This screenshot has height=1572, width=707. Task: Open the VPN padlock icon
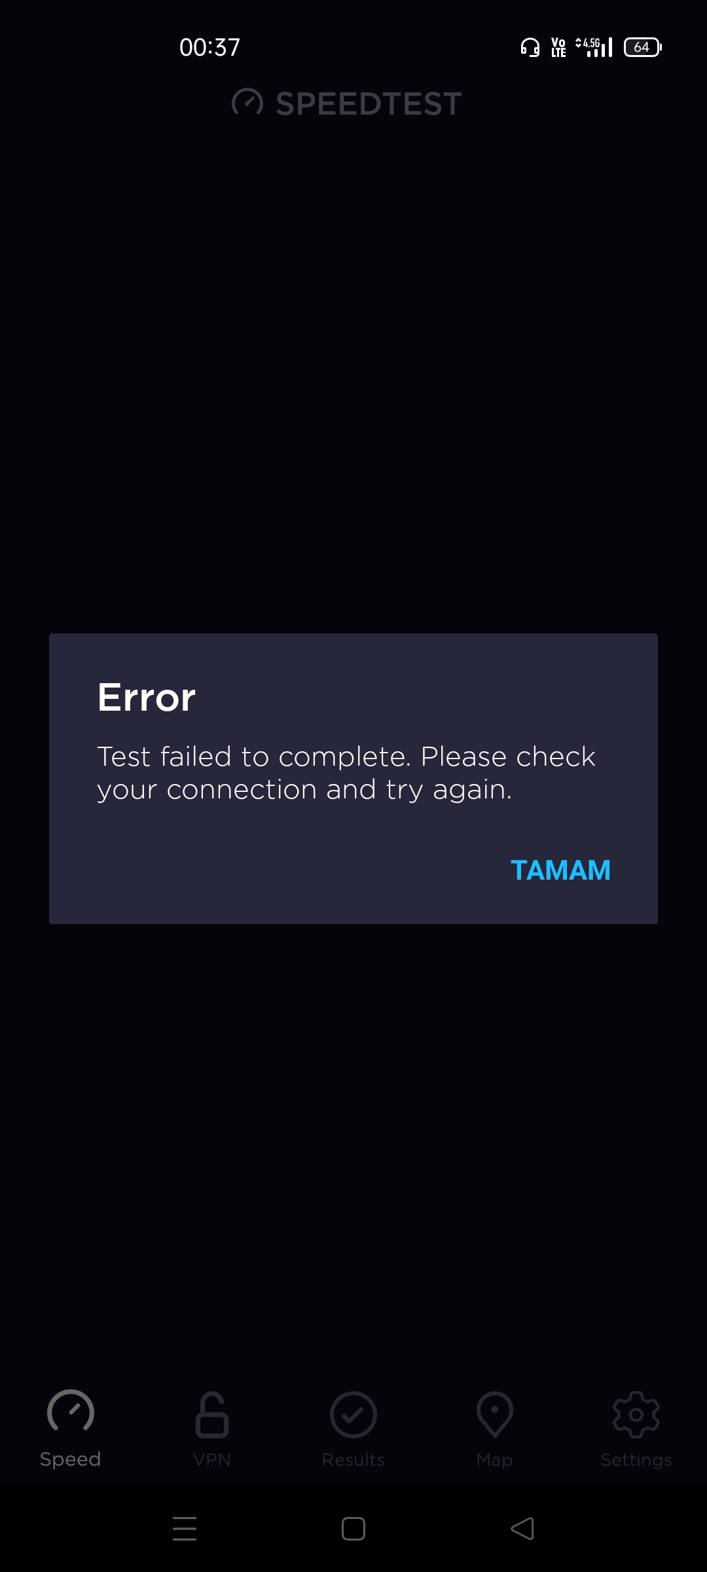coord(212,1415)
